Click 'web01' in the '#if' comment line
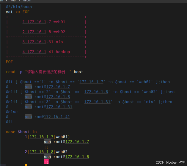Screen dimensions: 187x166 pyautogui.click(x=145, y=82)
